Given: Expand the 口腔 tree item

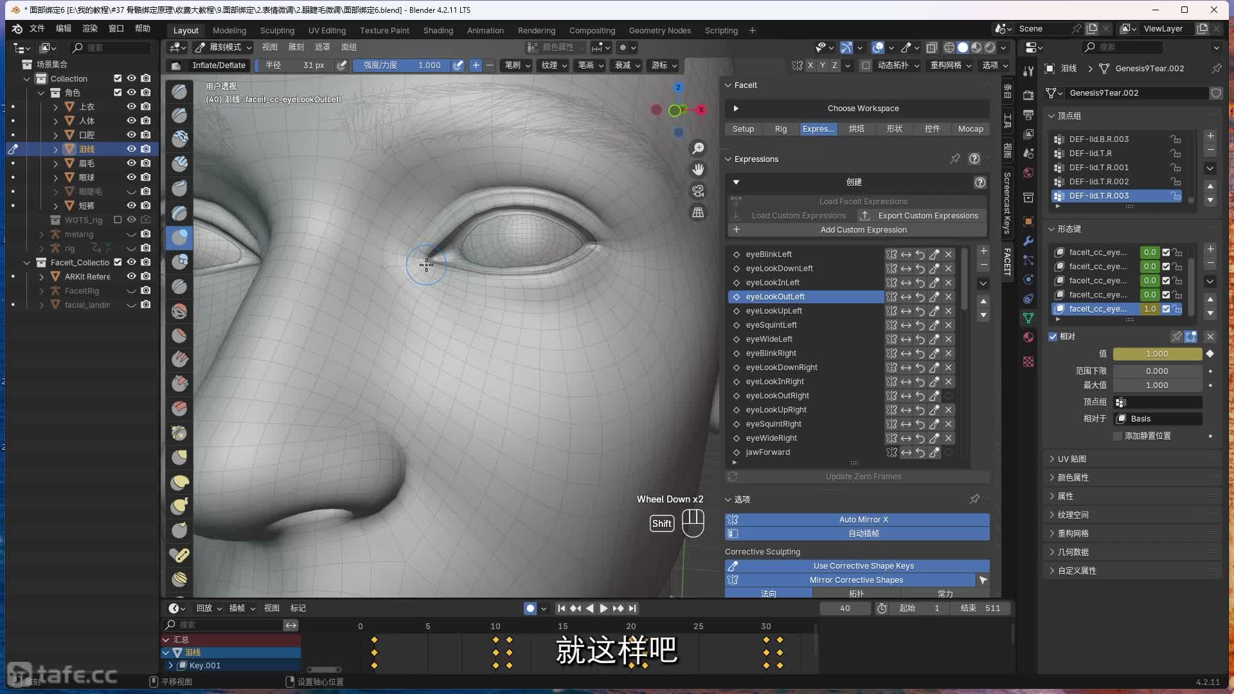Looking at the screenshot, I should (x=55, y=135).
